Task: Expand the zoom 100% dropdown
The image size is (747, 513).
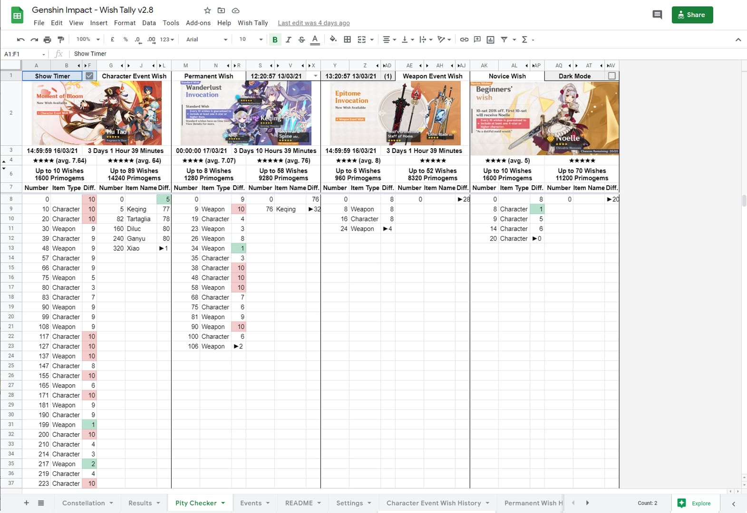Action: coord(88,39)
